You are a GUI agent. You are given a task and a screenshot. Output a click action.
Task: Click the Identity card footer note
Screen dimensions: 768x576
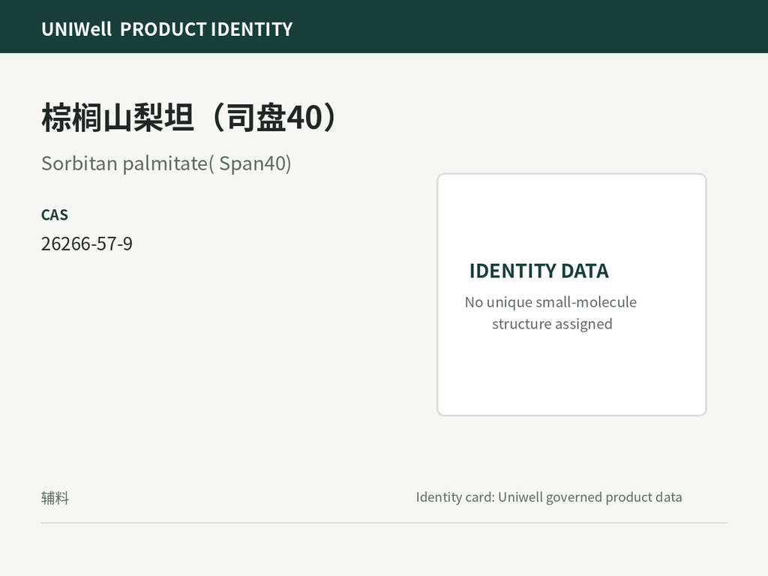549,497
